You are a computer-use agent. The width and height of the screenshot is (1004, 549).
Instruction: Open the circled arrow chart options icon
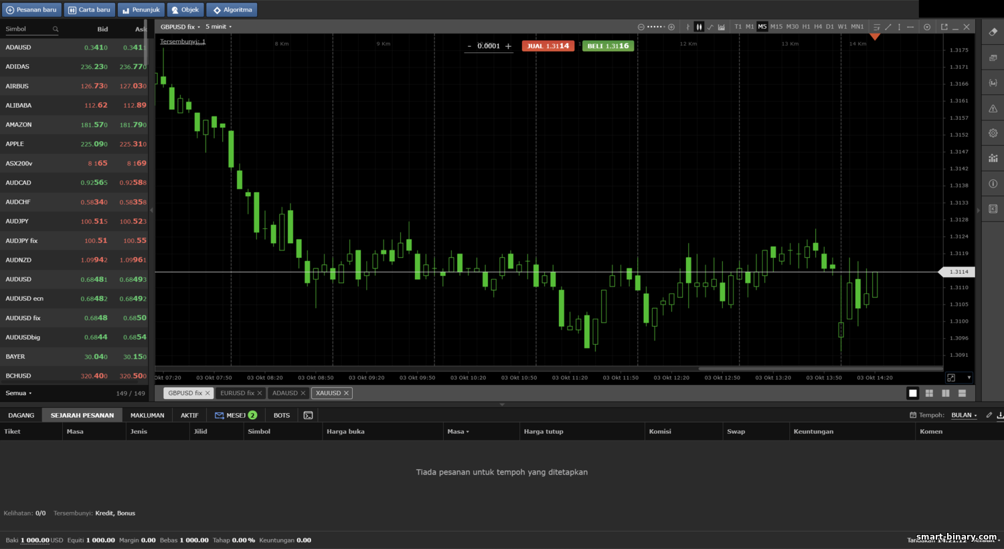(x=927, y=27)
